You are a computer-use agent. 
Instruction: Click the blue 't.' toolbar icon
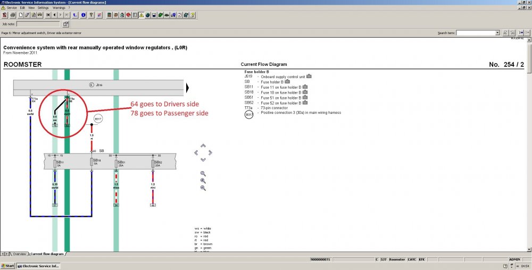75,15
